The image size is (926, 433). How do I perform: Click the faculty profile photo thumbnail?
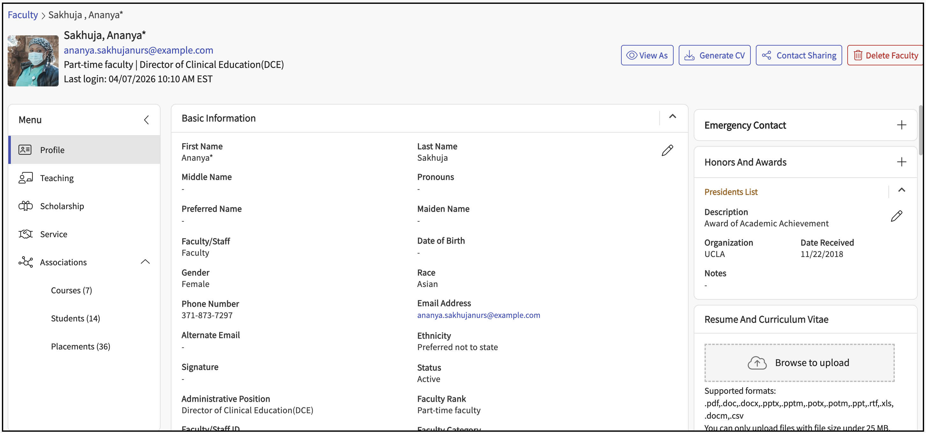click(33, 61)
